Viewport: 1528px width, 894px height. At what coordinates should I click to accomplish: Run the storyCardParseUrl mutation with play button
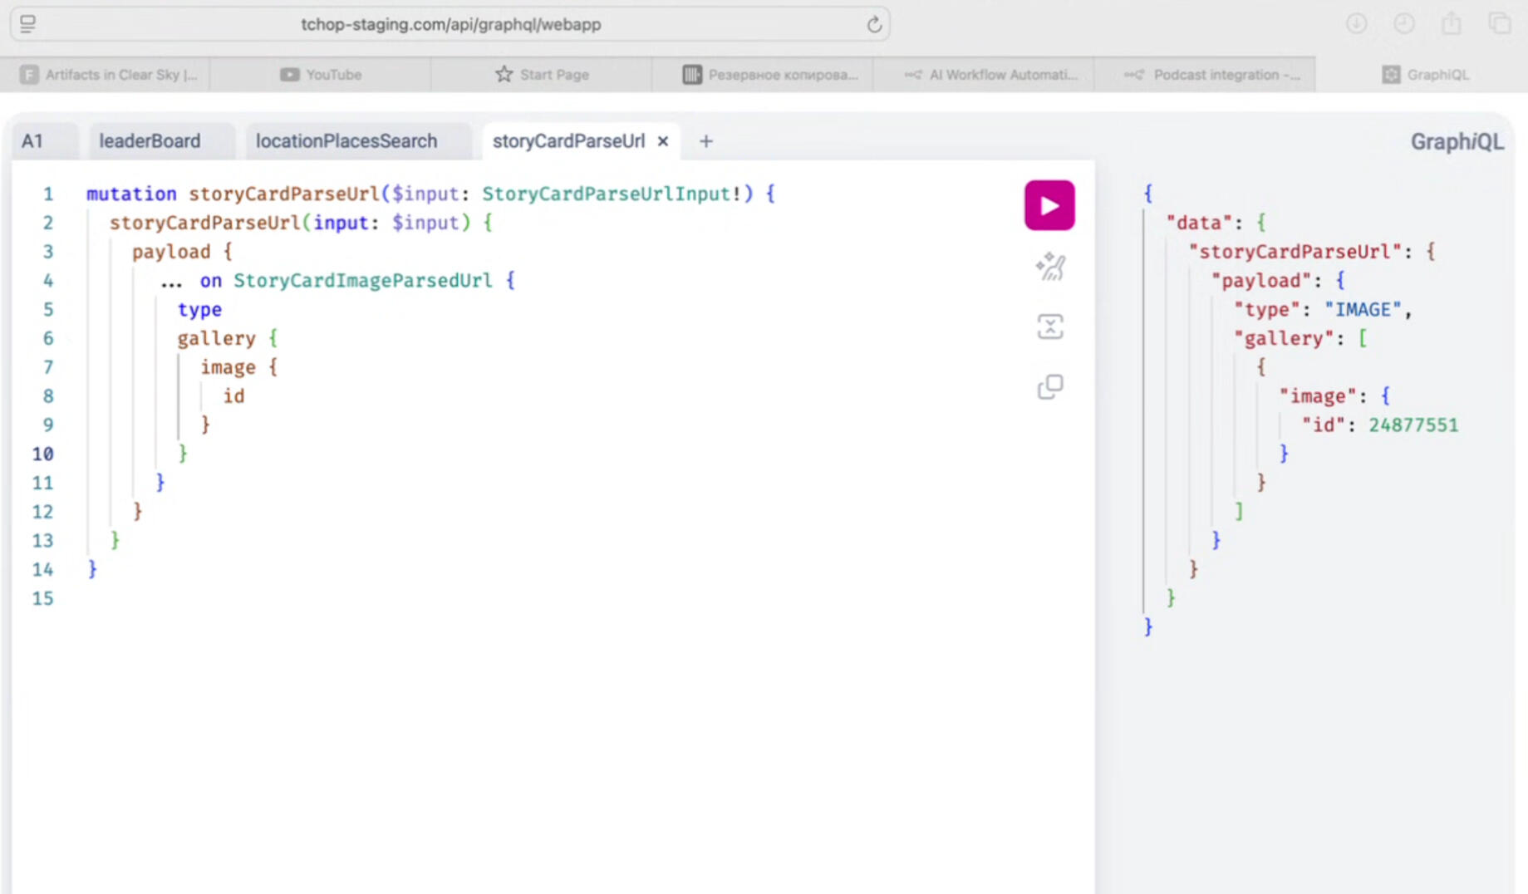click(x=1049, y=205)
